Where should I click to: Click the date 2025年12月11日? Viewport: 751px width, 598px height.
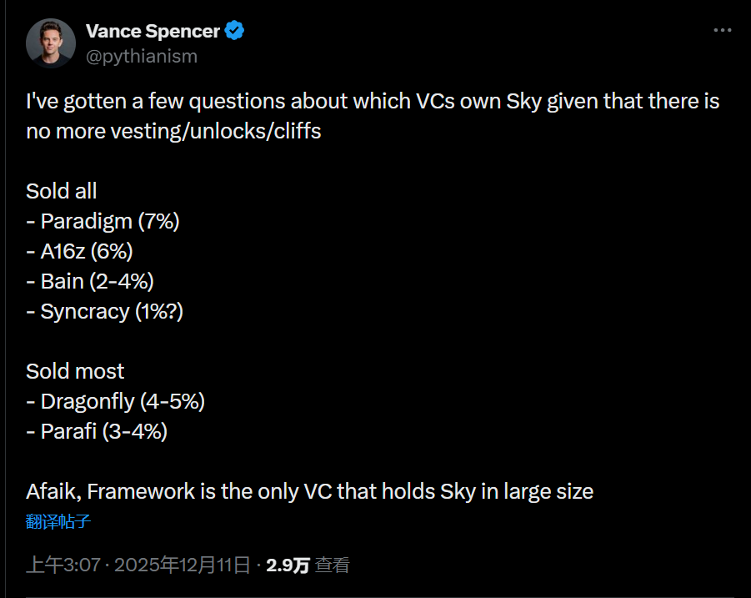click(x=183, y=565)
